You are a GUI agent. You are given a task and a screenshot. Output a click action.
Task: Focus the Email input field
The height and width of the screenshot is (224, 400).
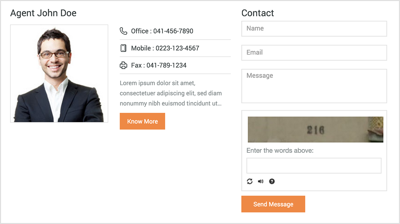click(x=314, y=53)
